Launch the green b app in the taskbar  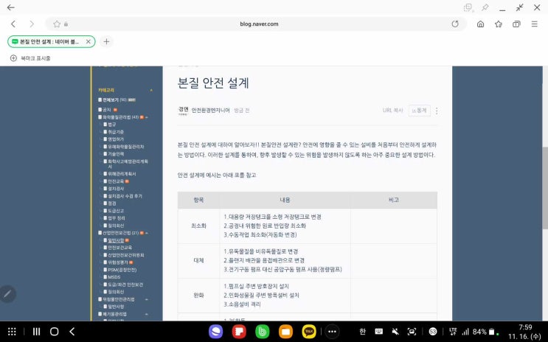click(262, 332)
